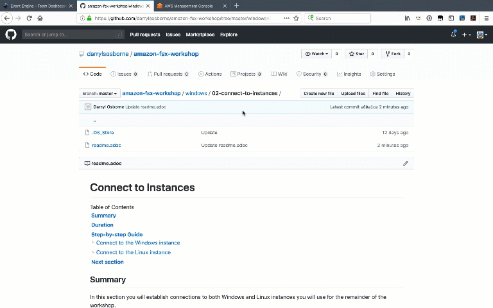Open the Firefox library icon
This screenshot has width=493, height=308.
pyautogui.click(x=408, y=18)
